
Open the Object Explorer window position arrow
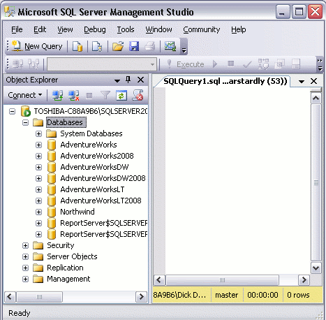pyautogui.click(x=117, y=81)
